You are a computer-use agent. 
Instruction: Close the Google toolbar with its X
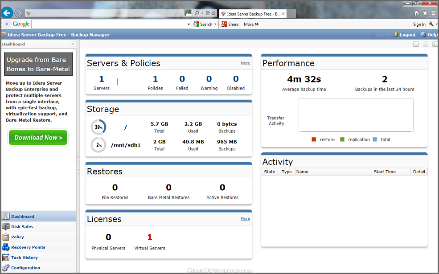(x=7, y=24)
